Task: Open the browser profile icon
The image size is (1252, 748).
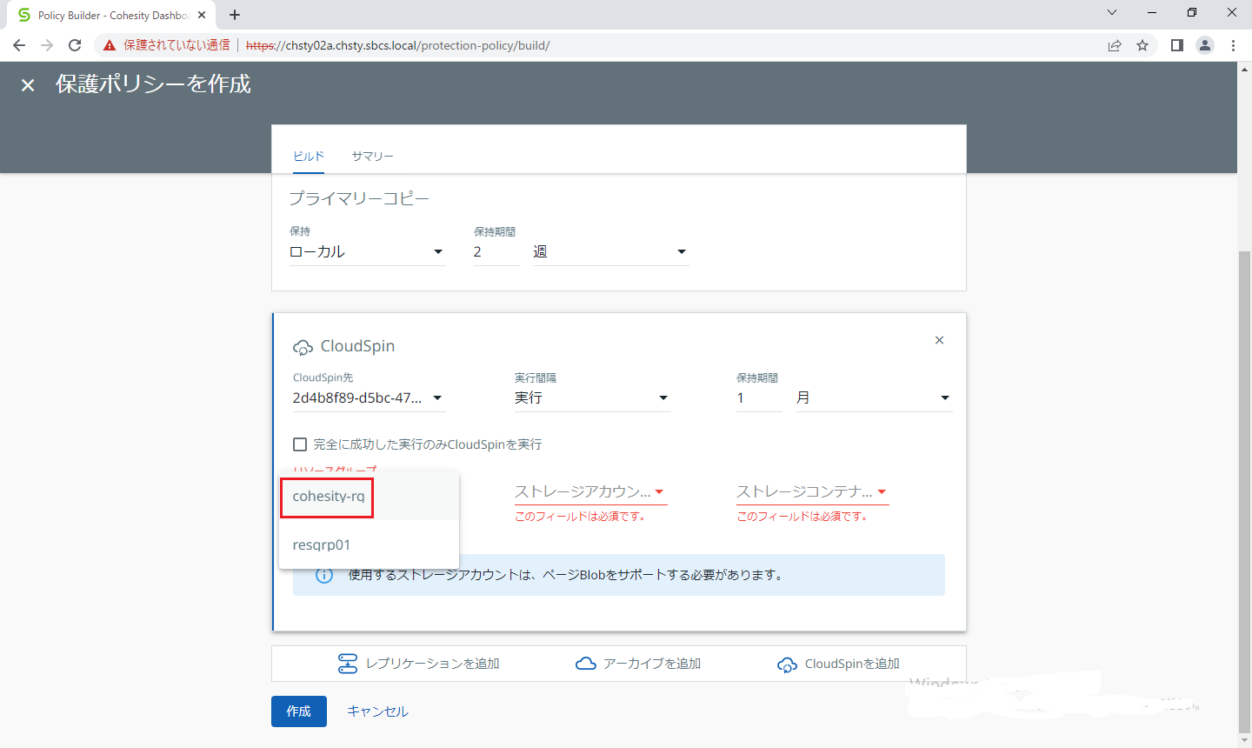Action: [x=1205, y=45]
